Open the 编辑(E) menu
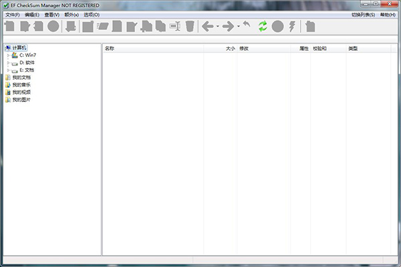 click(x=32, y=15)
